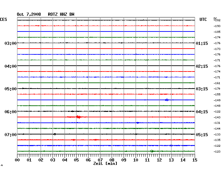Click the Zeit [min] axis title
This screenshot has width=222, height=169.
pos(105,164)
